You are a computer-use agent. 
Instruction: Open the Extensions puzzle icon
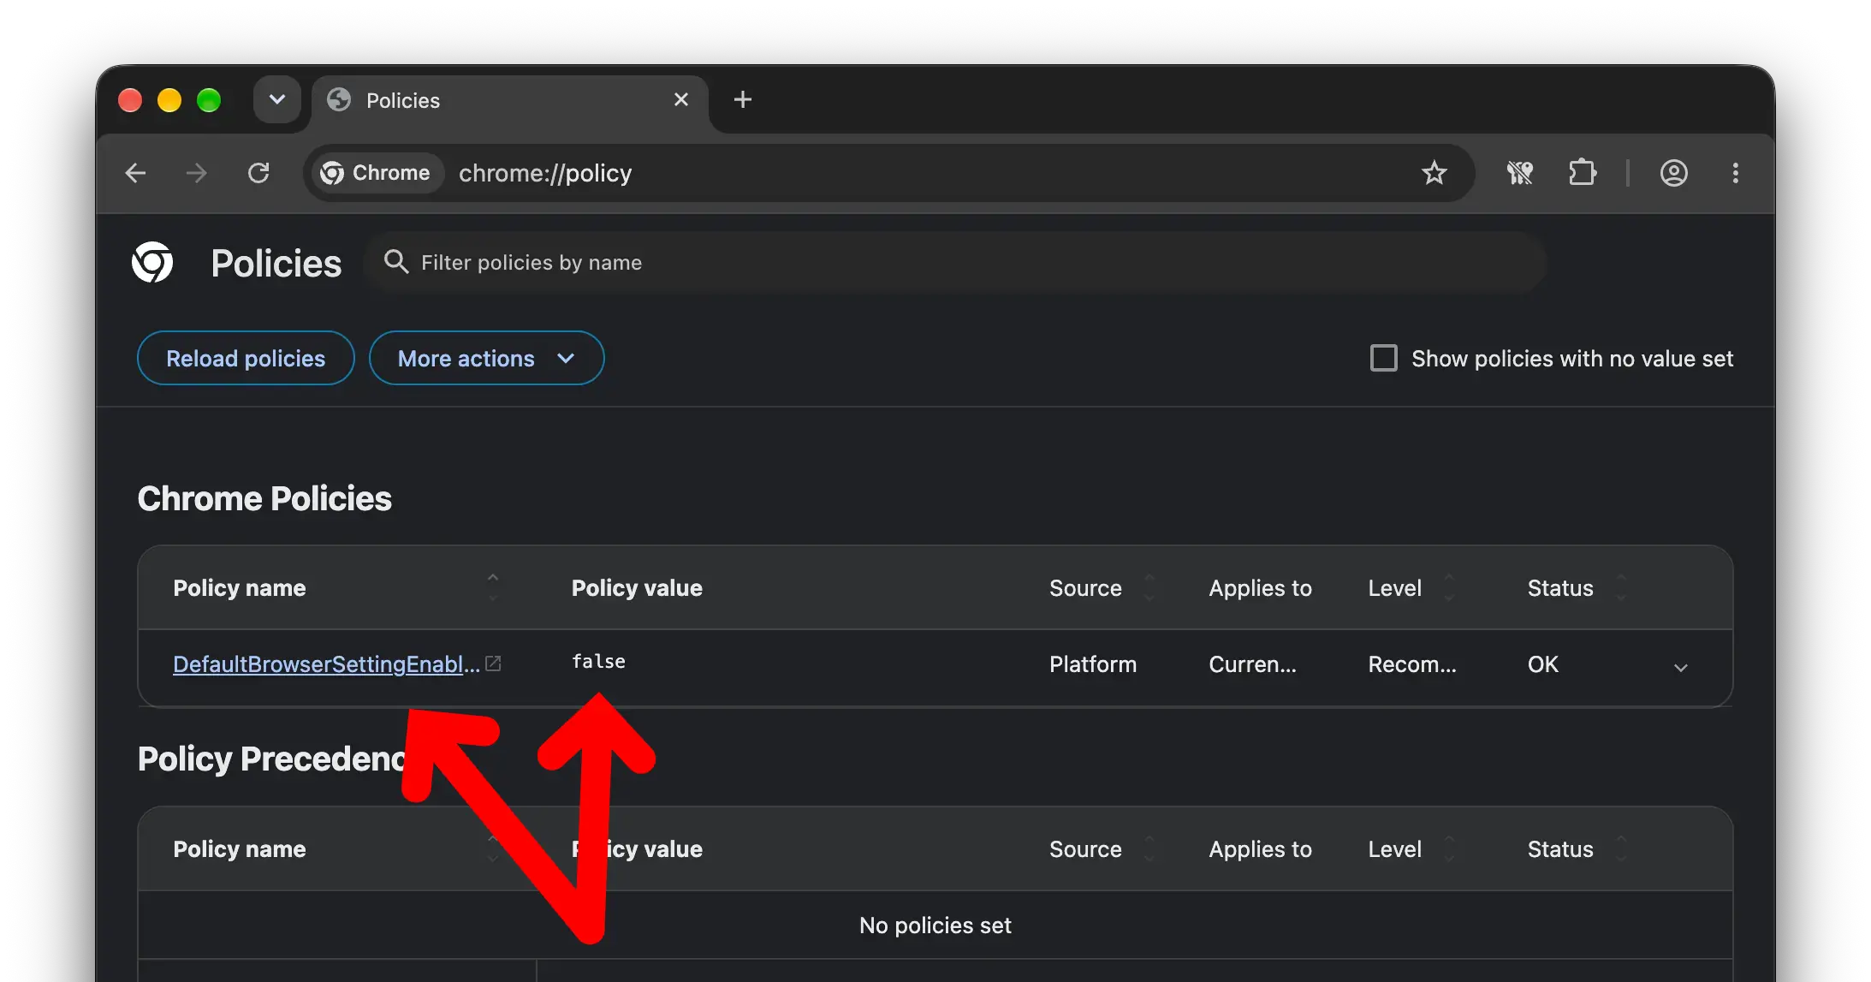coord(1583,173)
